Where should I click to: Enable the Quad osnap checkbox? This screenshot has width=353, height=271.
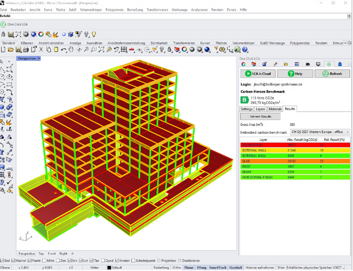click(x=103, y=261)
